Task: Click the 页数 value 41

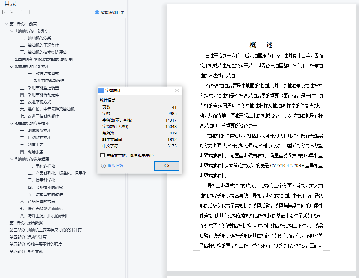Action: tap(174, 107)
